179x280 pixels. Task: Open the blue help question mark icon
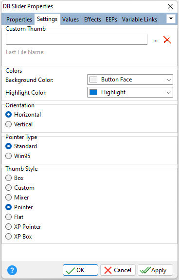[x=12, y=270]
